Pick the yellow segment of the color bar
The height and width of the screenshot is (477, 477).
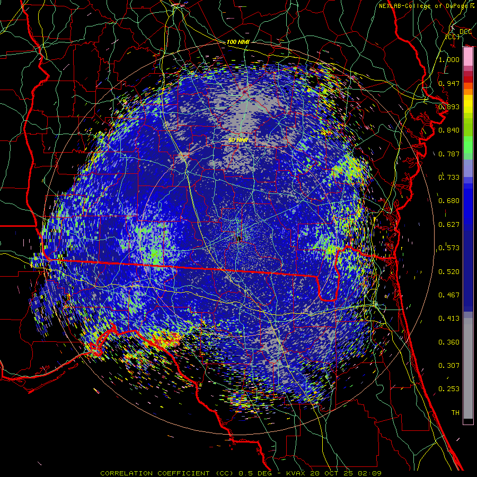tap(468, 104)
